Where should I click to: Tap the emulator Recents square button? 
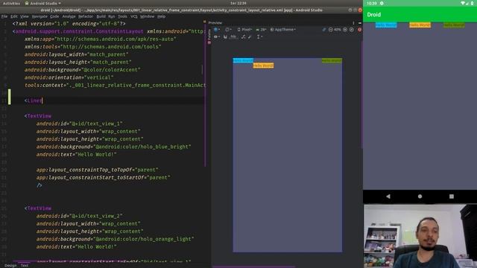[452, 197]
